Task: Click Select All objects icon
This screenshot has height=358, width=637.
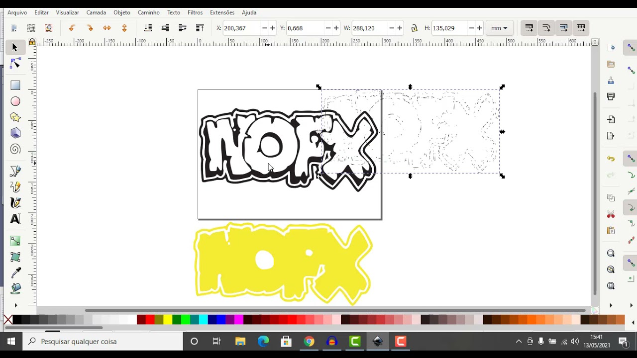Action: coord(14,28)
